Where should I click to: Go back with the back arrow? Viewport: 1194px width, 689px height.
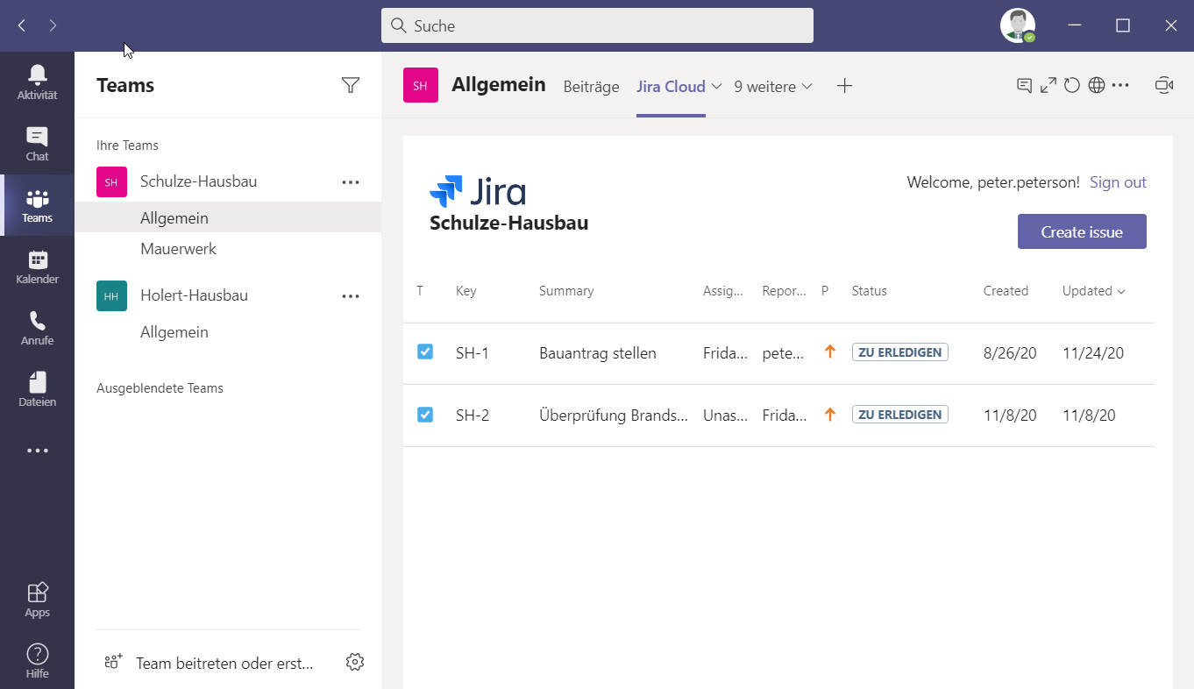[22, 25]
